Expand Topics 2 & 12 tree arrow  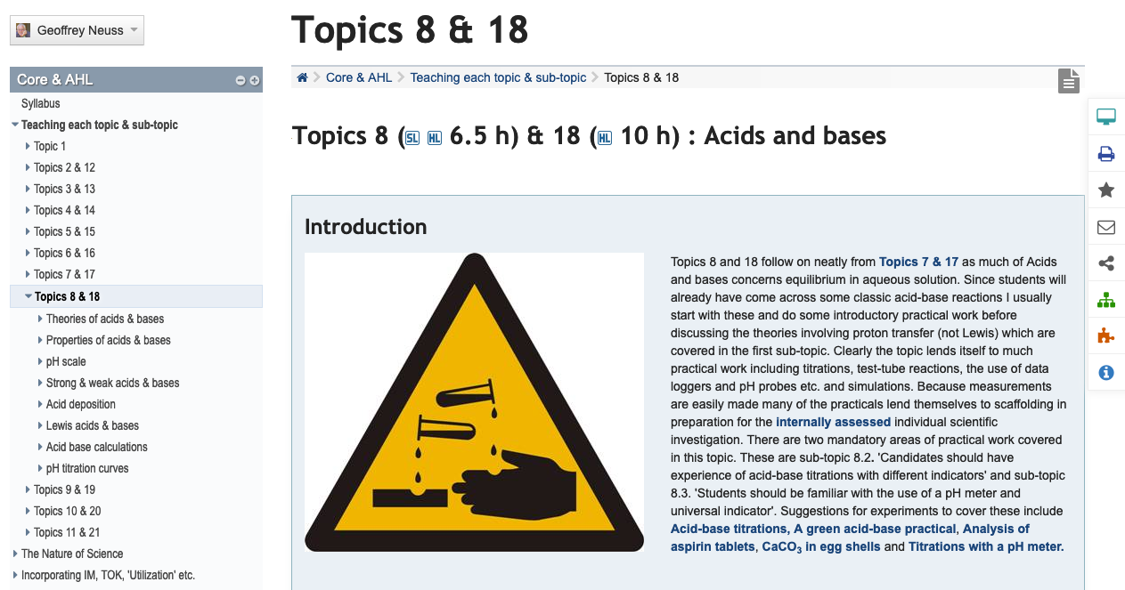click(x=28, y=168)
